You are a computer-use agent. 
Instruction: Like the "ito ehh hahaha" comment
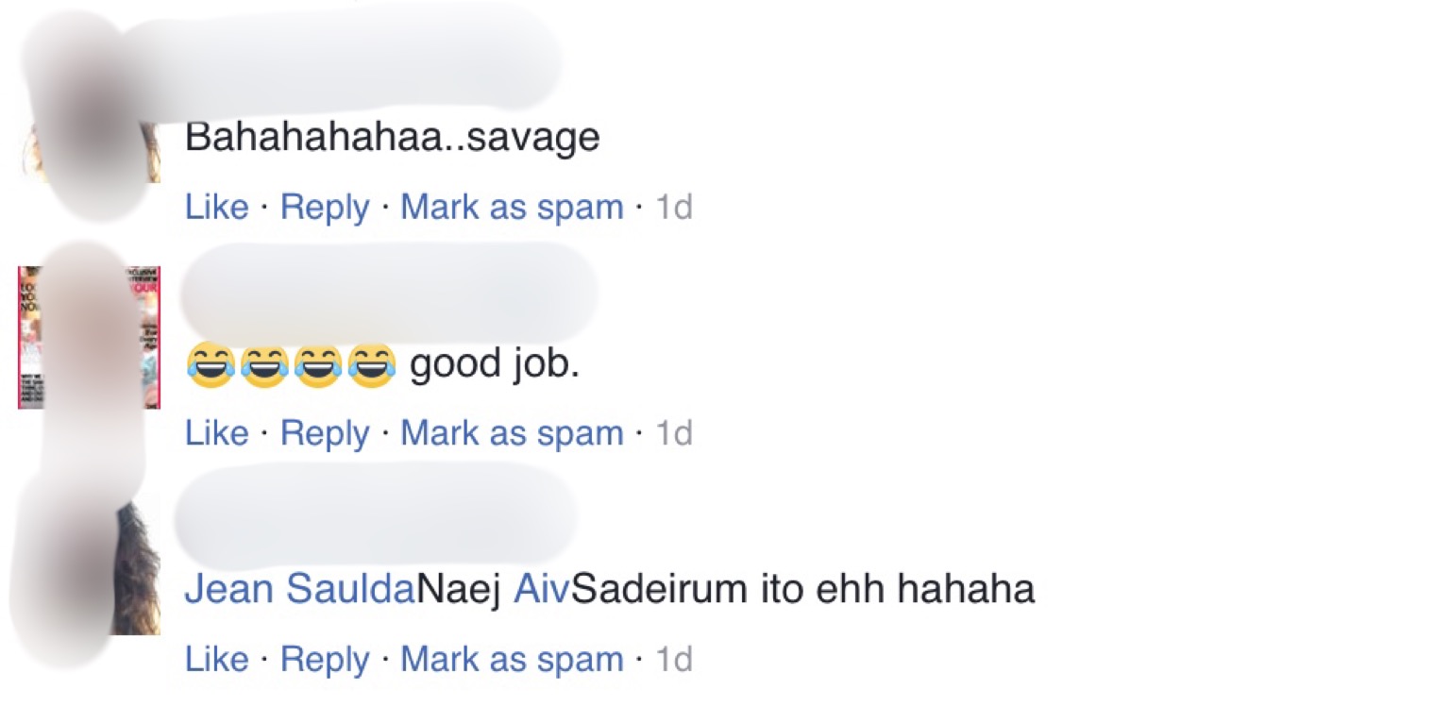(x=217, y=659)
